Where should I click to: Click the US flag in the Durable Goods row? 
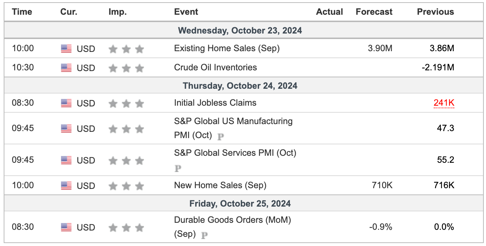click(66, 227)
